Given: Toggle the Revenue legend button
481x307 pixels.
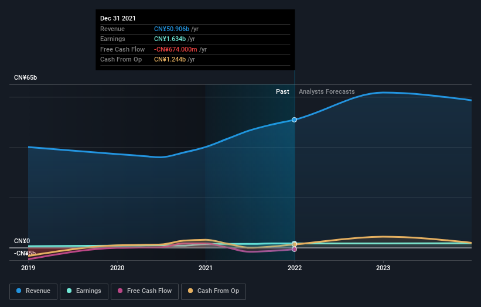Looking at the screenshot, I should point(33,291).
